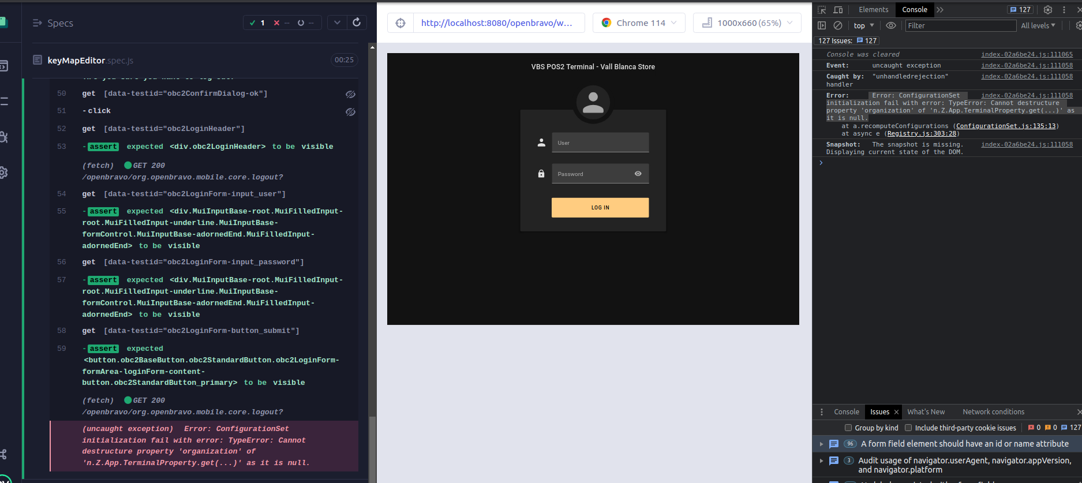Show the console sidebar panel icon
This screenshot has height=483, width=1082.
[x=822, y=25]
